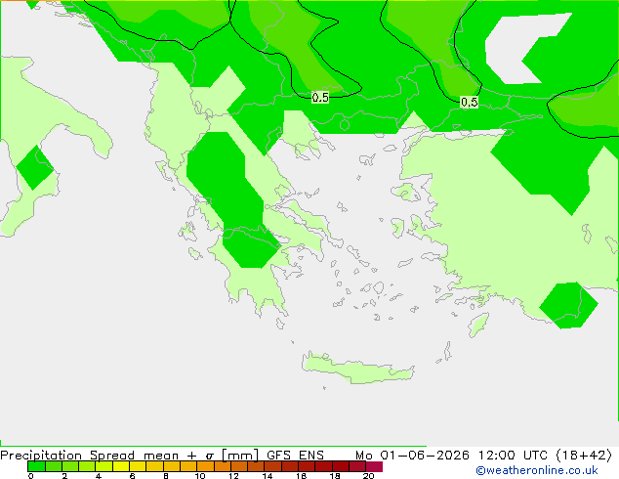Click the legend value '10'
The image size is (619, 479).
pos(200,476)
